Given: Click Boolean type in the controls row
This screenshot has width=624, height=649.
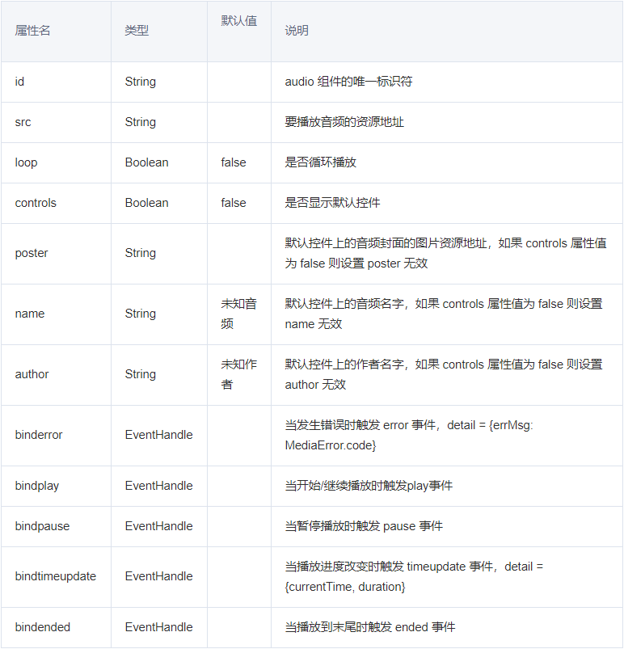Looking at the screenshot, I should click(146, 203).
